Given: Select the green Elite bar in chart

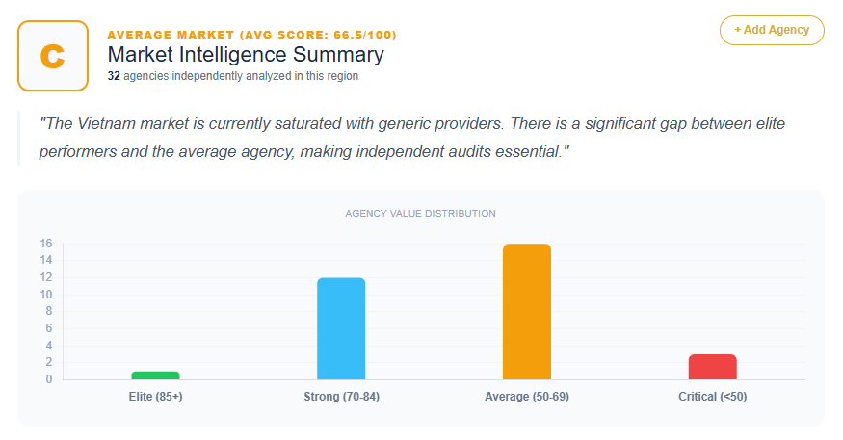Looking at the screenshot, I should pos(155,375).
